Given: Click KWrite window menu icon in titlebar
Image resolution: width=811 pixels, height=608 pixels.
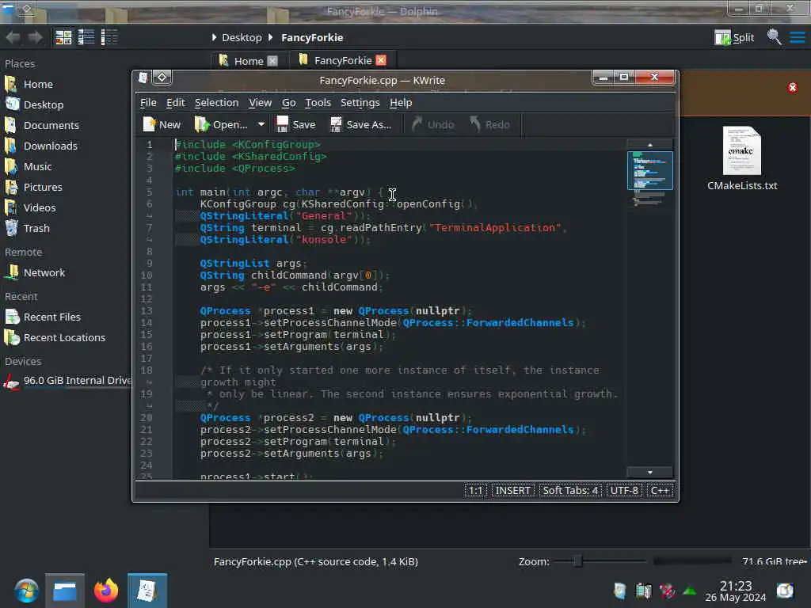Looking at the screenshot, I should click(x=143, y=78).
